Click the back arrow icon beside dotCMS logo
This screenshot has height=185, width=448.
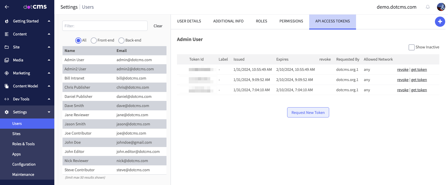(x=7, y=7)
